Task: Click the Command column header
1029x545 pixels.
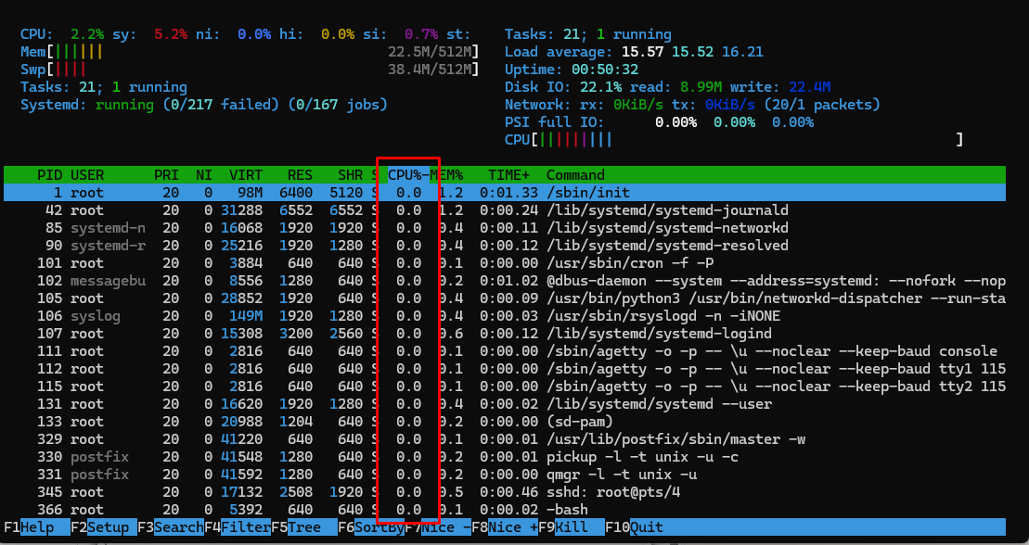Action: tap(575, 175)
